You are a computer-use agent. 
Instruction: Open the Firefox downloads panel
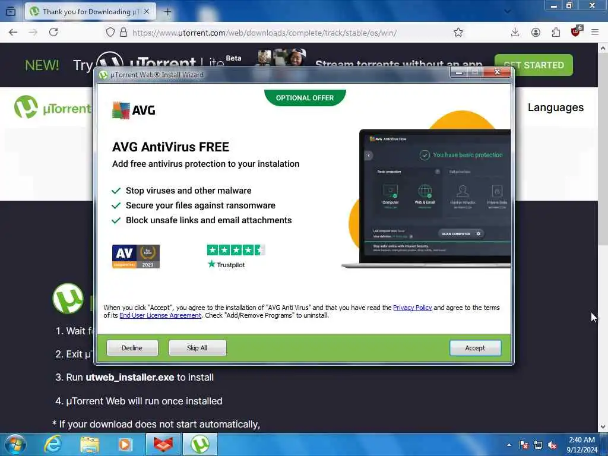[515, 32]
